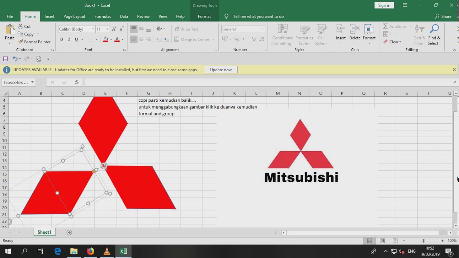This screenshot has height=258, width=459.
Task: Open the font size dropdown
Action: [x=107, y=29]
